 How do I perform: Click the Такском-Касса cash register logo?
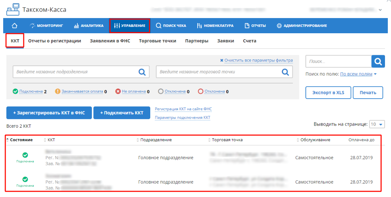click(13, 10)
